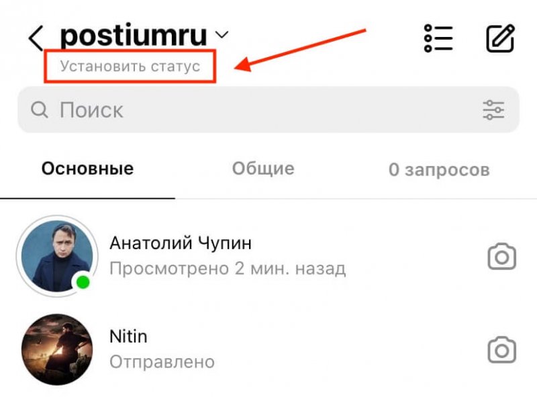Image resolution: width=537 pixels, height=397 pixels.
Task: Open the 0 запросов requests tab
Action: [439, 169]
